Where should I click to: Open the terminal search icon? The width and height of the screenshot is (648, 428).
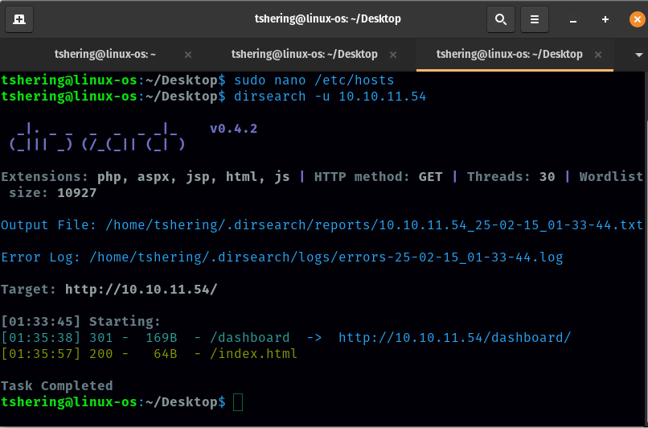[x=500, y=19]
